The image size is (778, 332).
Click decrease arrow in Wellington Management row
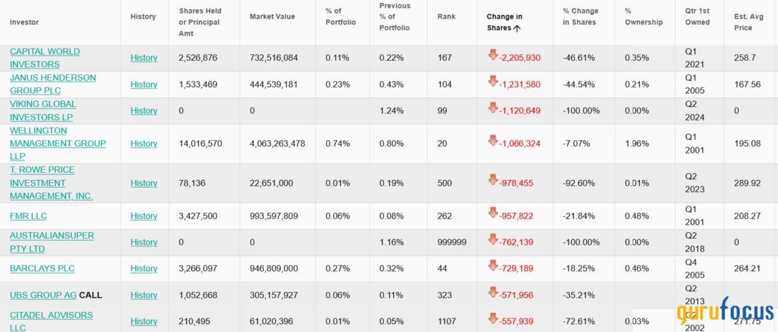point(493,142)
